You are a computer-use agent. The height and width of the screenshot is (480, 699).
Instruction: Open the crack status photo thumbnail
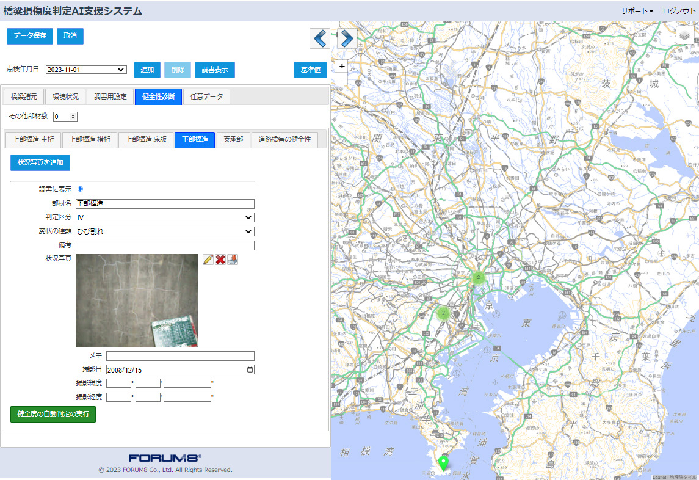point(136,300)
